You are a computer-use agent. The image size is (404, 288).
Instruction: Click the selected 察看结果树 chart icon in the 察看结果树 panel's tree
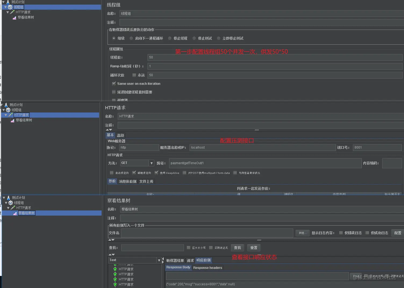point(15,213)
